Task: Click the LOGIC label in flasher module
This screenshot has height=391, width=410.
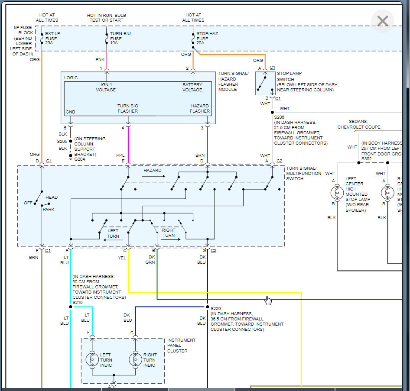Action: 71,78
